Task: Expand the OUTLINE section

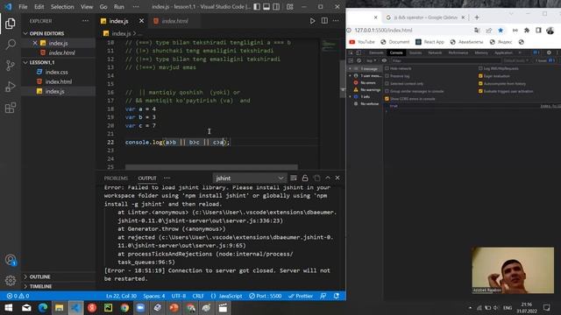Action: click(39, 276)
